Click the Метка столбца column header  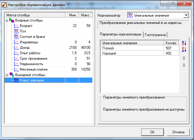pyautogui.click(x=35, y=15)
